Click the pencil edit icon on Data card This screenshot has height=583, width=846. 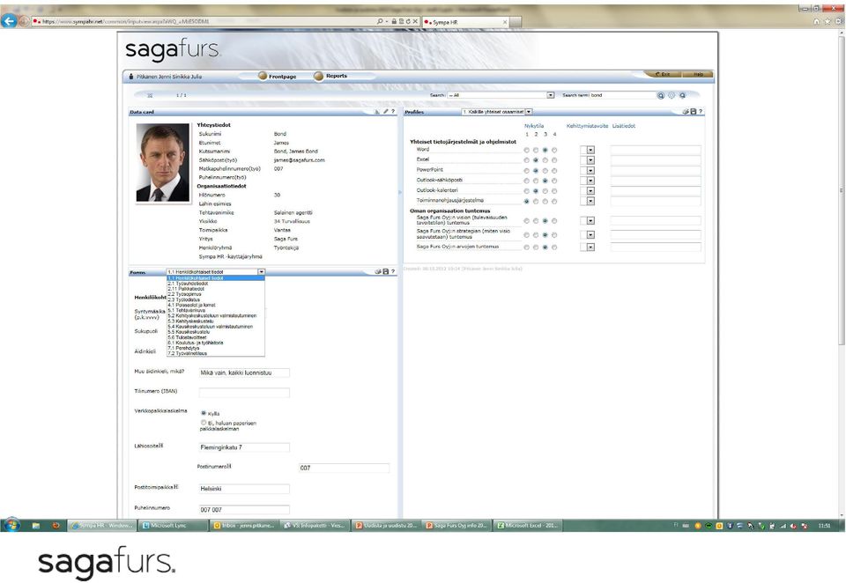385,112
